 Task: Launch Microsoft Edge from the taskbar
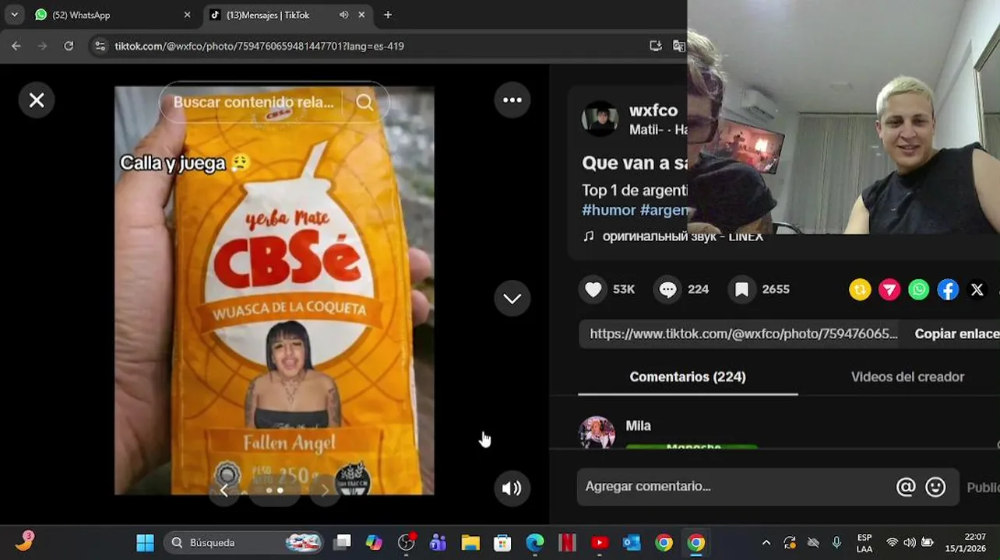tap(534, 543)
